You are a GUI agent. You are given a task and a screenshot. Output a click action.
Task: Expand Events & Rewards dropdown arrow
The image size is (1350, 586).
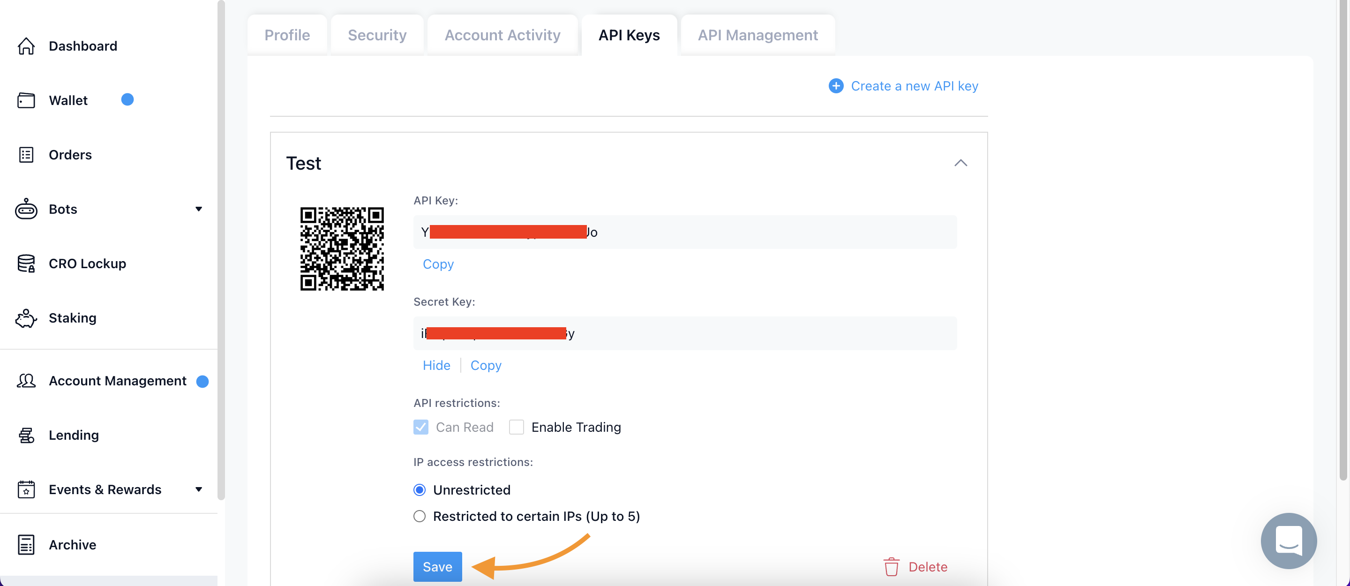coord(199,489)
